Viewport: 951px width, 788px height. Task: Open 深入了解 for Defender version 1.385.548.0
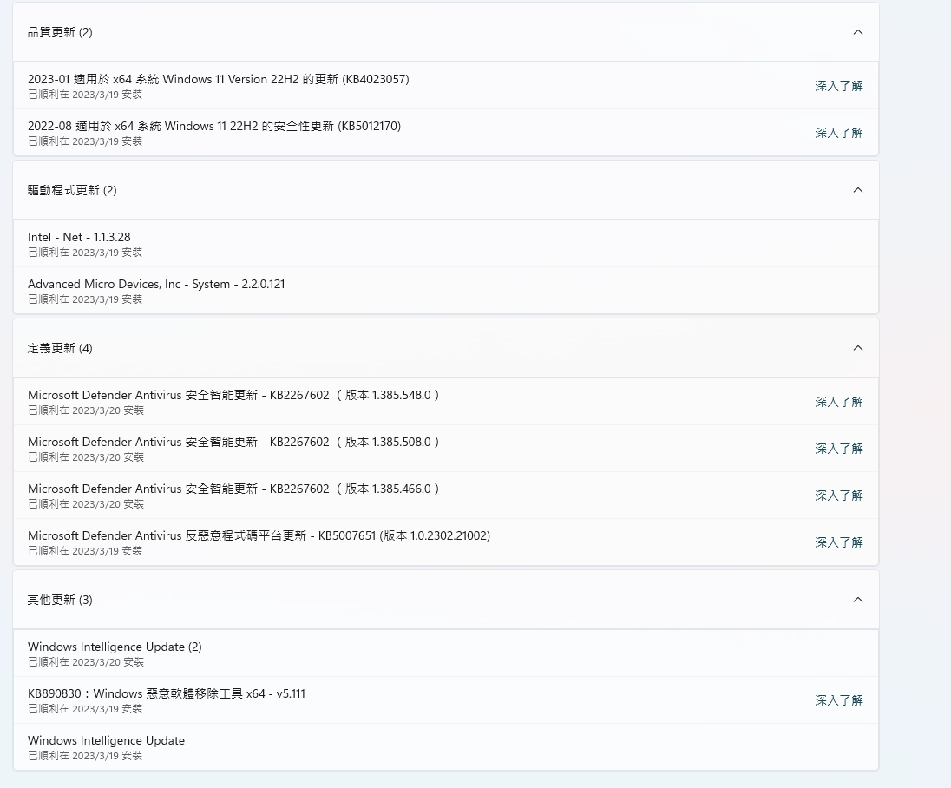[839, 402]
